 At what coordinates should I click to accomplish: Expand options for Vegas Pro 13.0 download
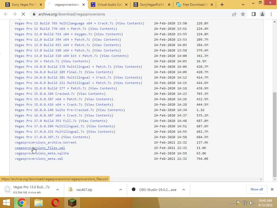tap(58, 190)
